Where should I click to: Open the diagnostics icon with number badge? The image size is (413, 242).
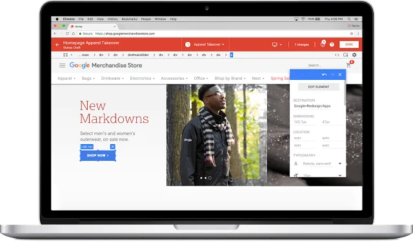pos(323,44)
